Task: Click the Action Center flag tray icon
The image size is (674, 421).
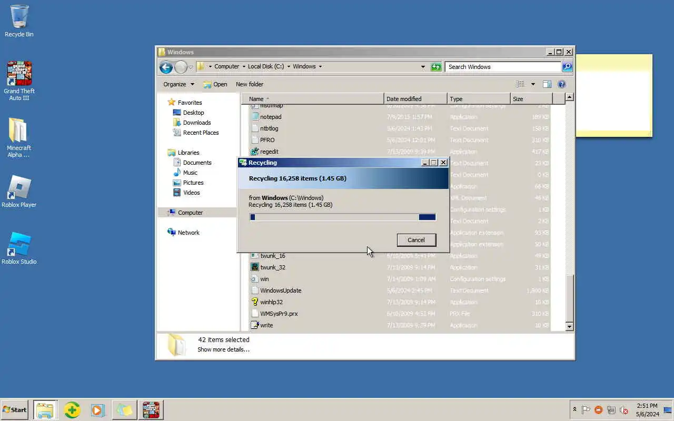Action: coord(586,410)
